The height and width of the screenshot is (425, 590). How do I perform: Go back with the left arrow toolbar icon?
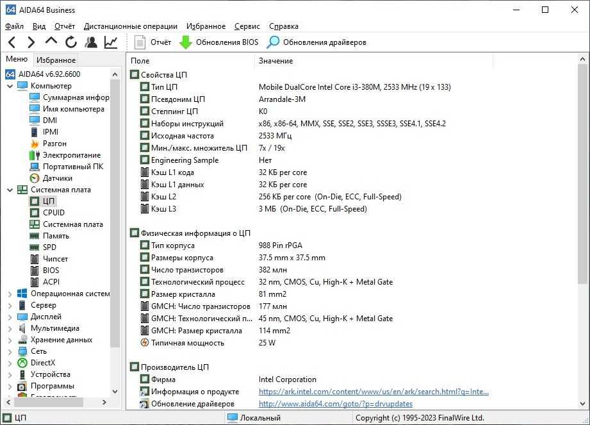pos(12,42)
